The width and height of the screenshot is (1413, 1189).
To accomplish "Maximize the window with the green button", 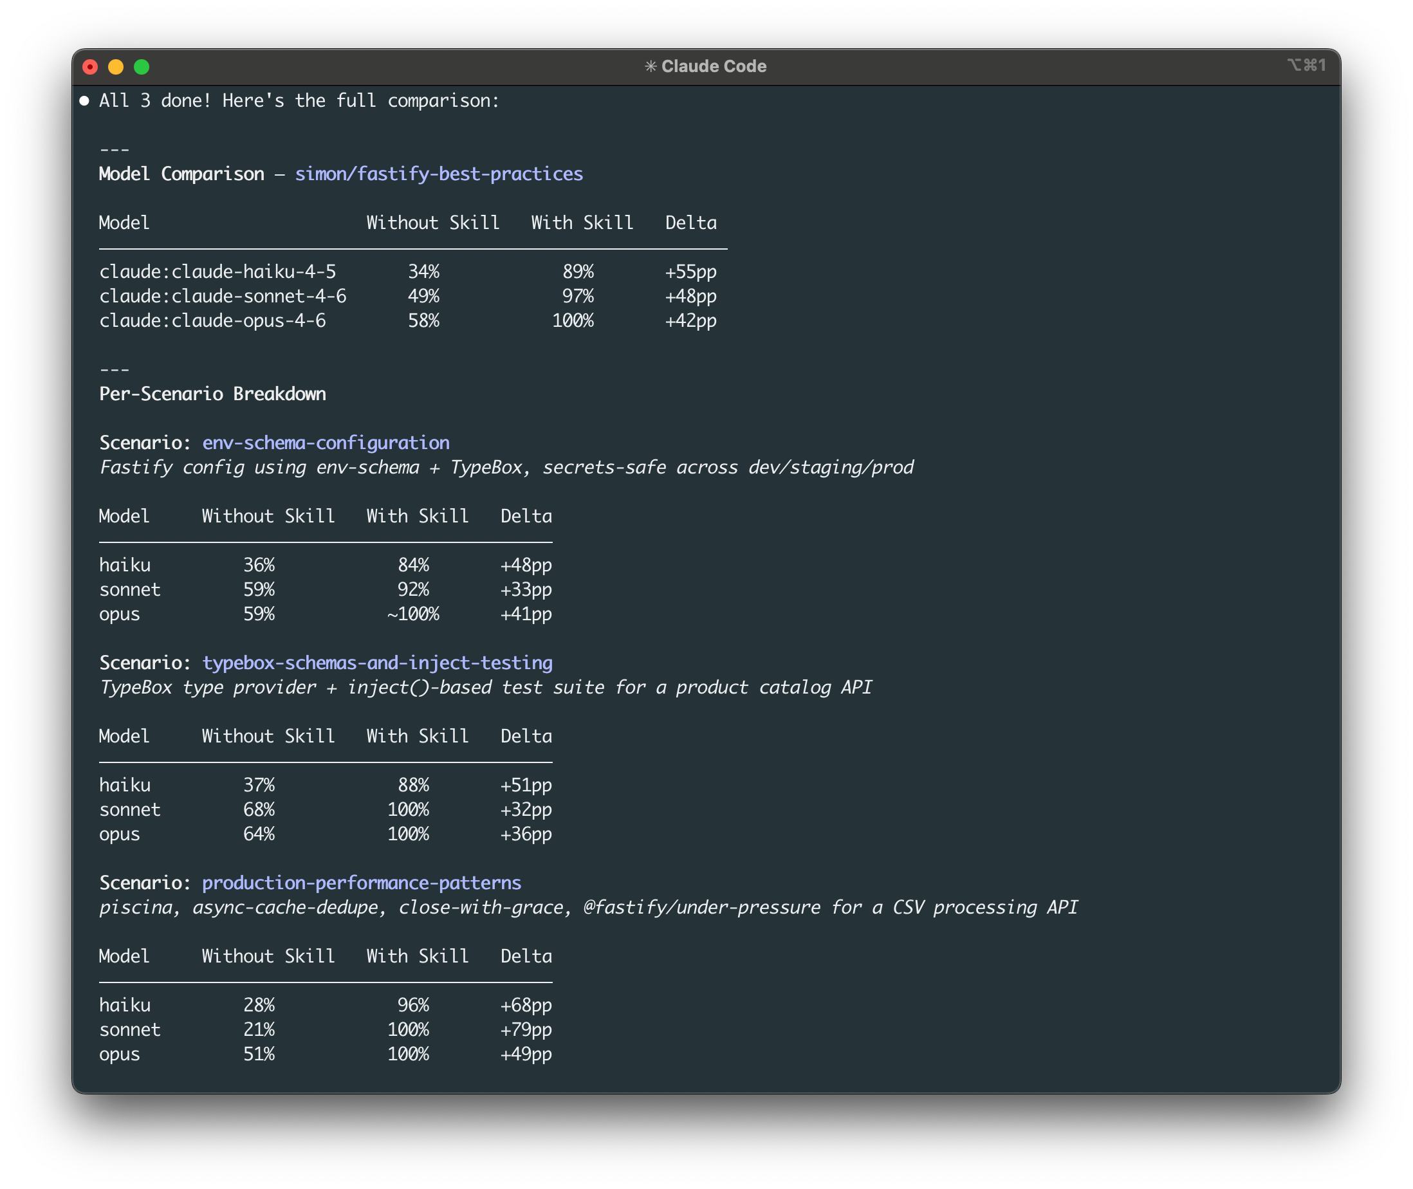I will coord(142,67).
